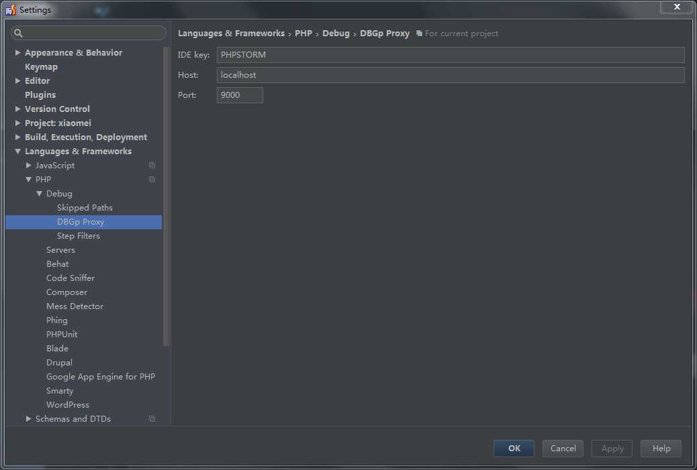This screenshot has width=697, height=470.
Task: Collapse Languages & Frameworks section
Action: coord(17,152)
